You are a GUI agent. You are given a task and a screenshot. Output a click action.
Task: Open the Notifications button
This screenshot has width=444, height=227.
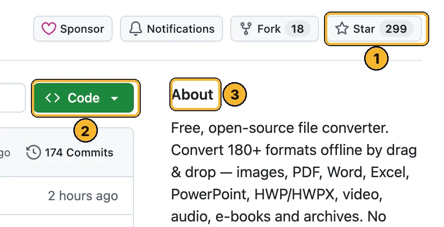pos(171,29)
